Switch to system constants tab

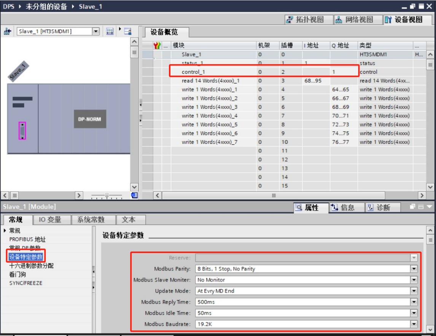click(x=93, y=220)
